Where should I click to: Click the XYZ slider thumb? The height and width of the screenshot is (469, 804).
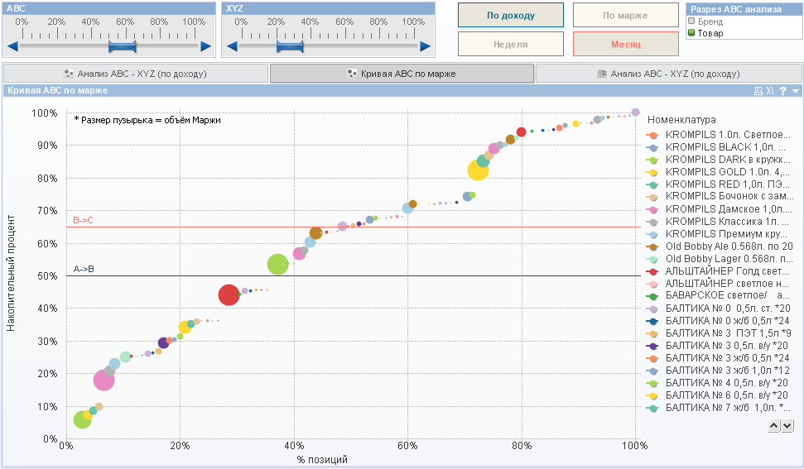click(290, 46)
